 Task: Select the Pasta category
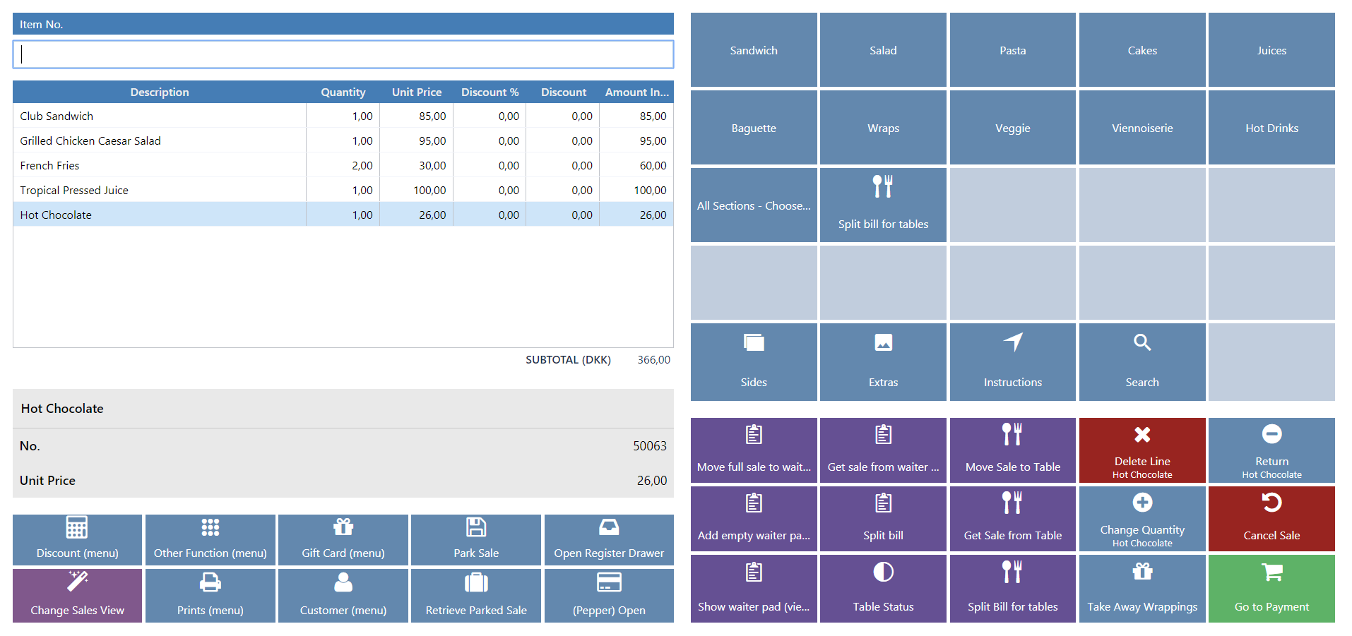[x=1013, y=50]
